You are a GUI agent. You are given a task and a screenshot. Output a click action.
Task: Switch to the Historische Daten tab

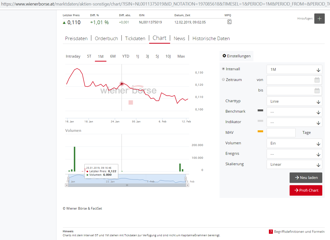point(211,38)
